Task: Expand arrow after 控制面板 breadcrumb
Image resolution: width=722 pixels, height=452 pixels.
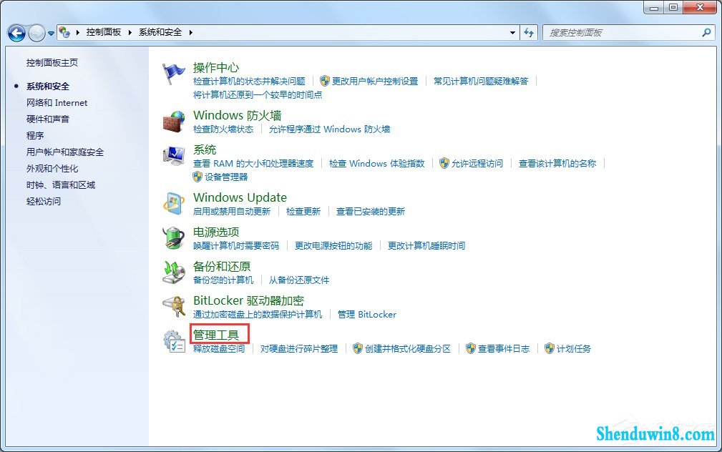Action: (x=130, y=32)
